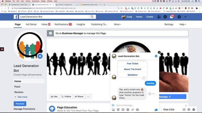The height and width of the screenshot is (113, 202).
Task: Click create group icon in chat bar
Action: [189, 110]
